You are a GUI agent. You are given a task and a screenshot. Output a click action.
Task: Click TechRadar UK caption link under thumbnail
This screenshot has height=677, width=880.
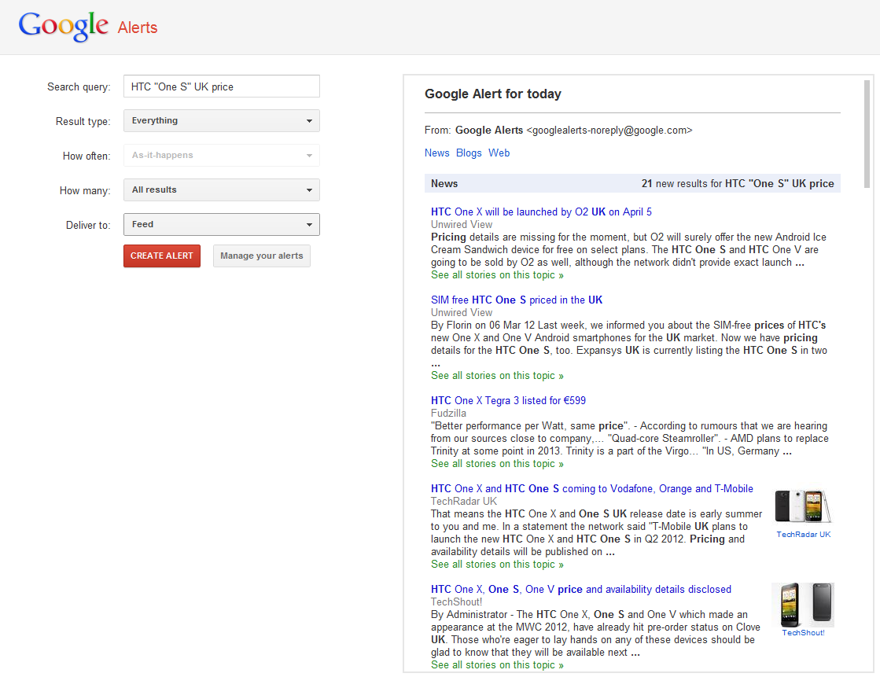(x=804, y=535)
